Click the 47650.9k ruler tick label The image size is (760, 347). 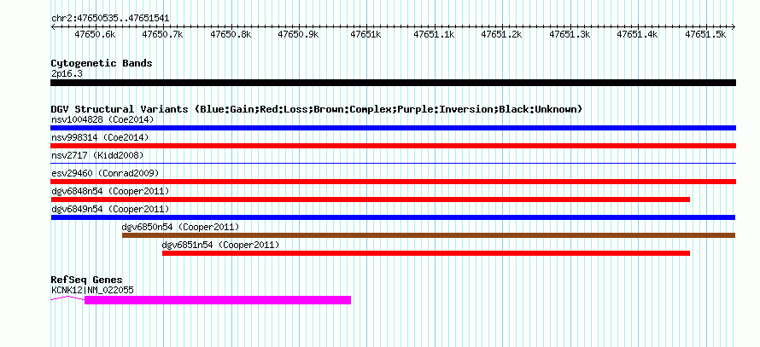[x=299, y=34]
